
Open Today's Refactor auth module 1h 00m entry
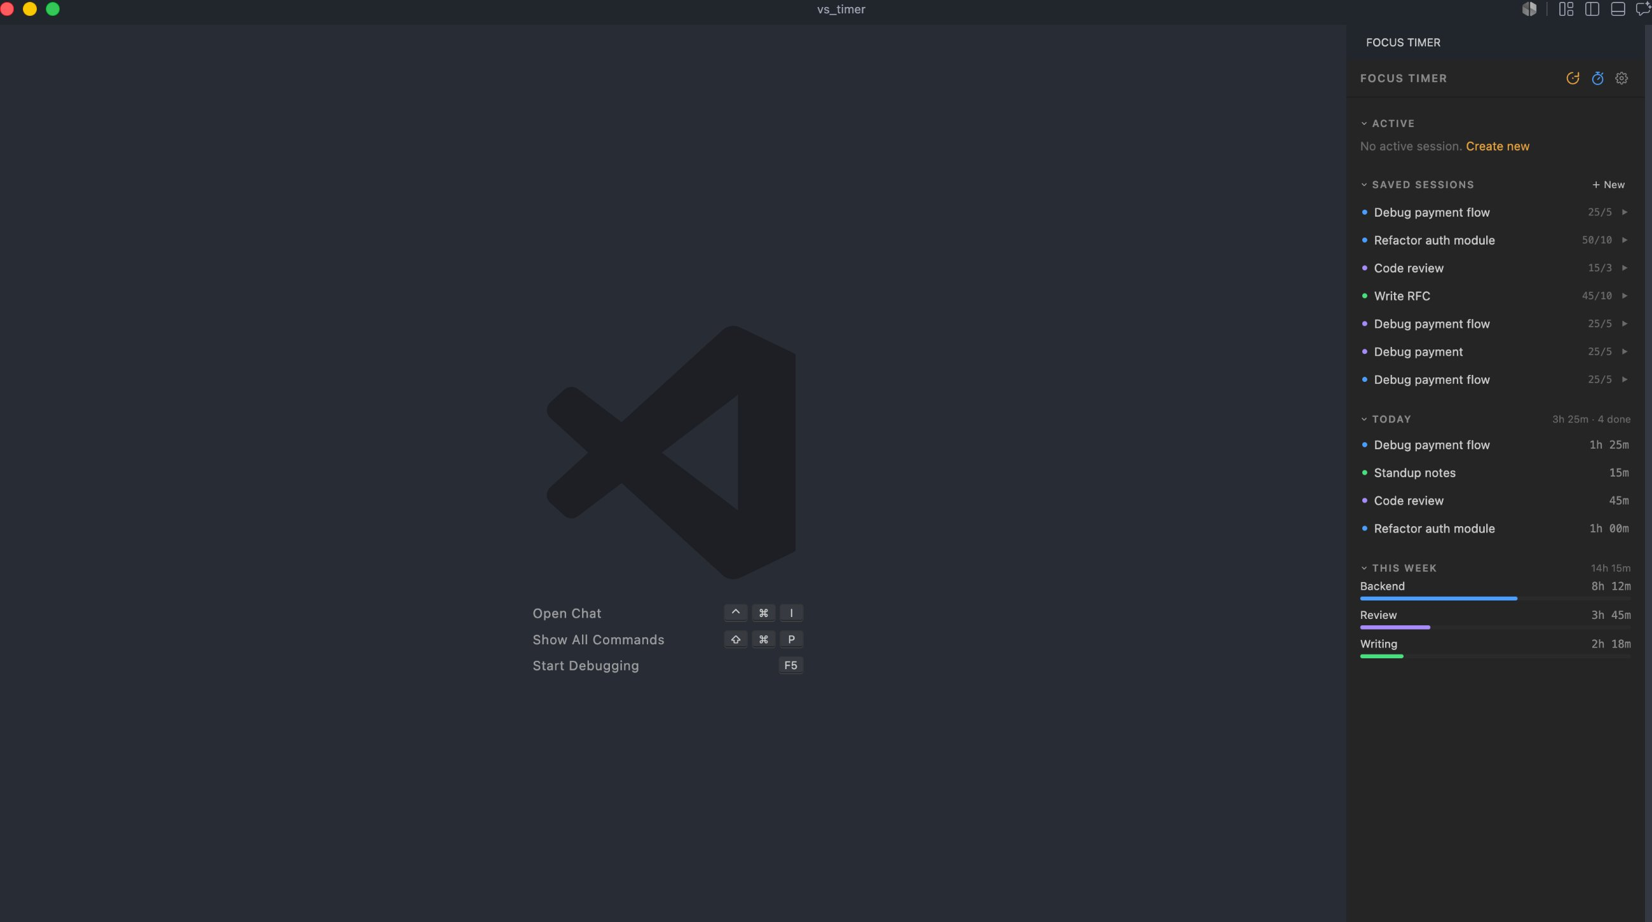coord(1495,528)
